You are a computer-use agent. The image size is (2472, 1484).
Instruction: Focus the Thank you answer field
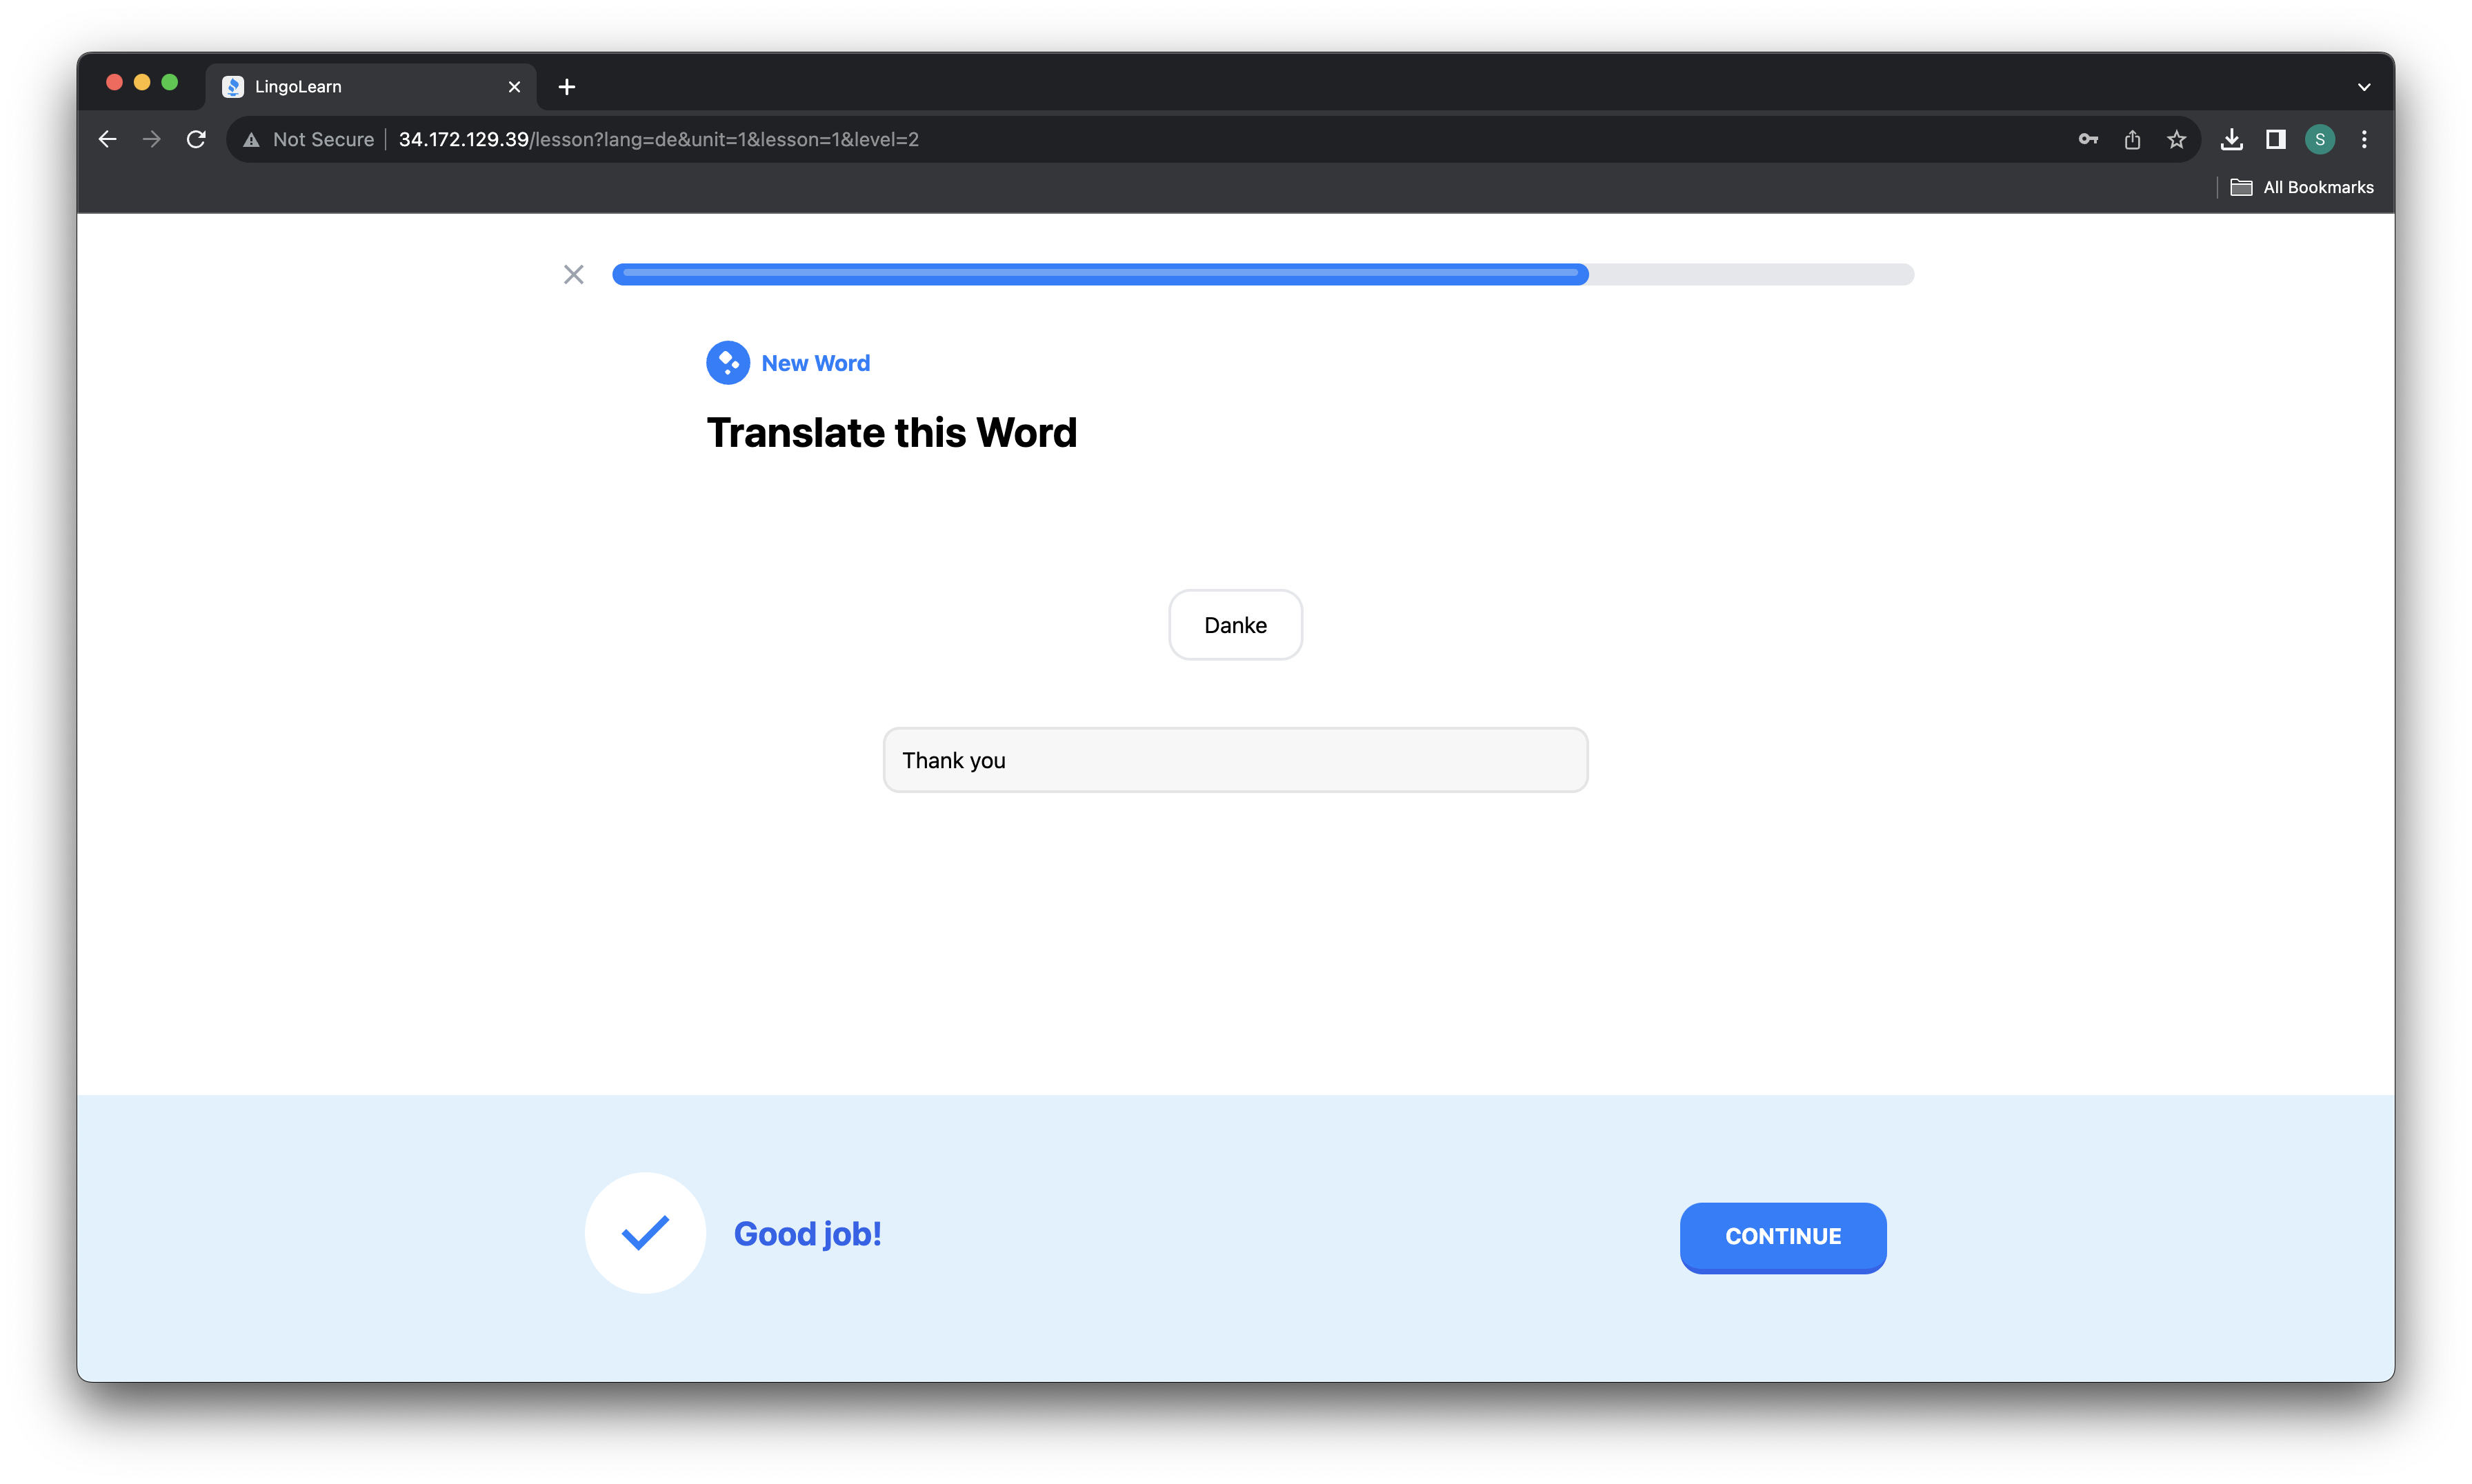tap(1235, 760)
